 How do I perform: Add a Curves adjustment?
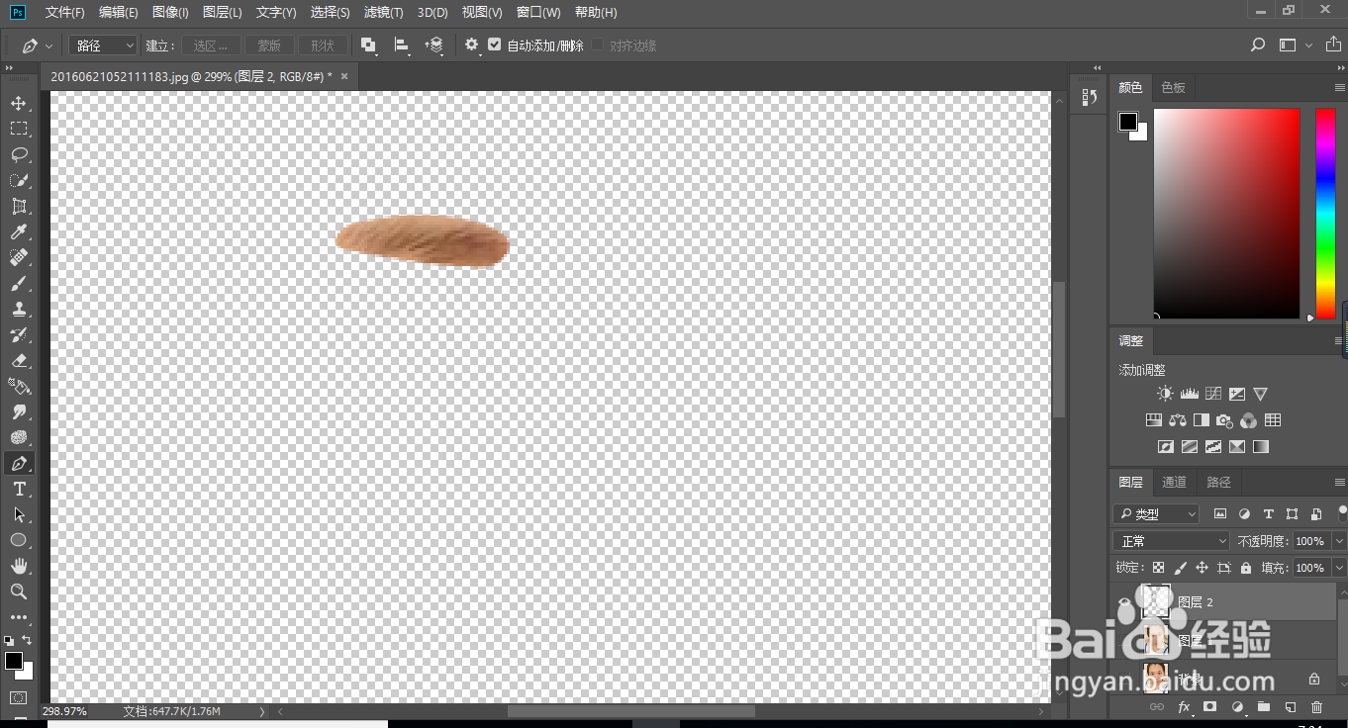1212,394
